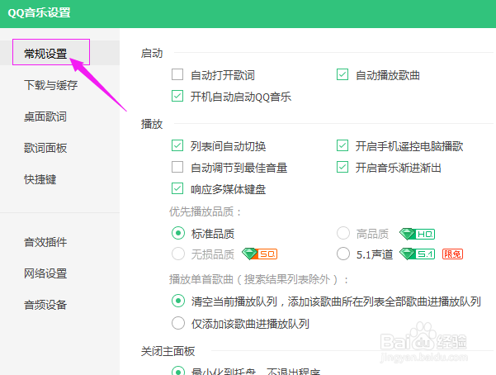Select 清空当前播放队列 radio option

[178, 301]
